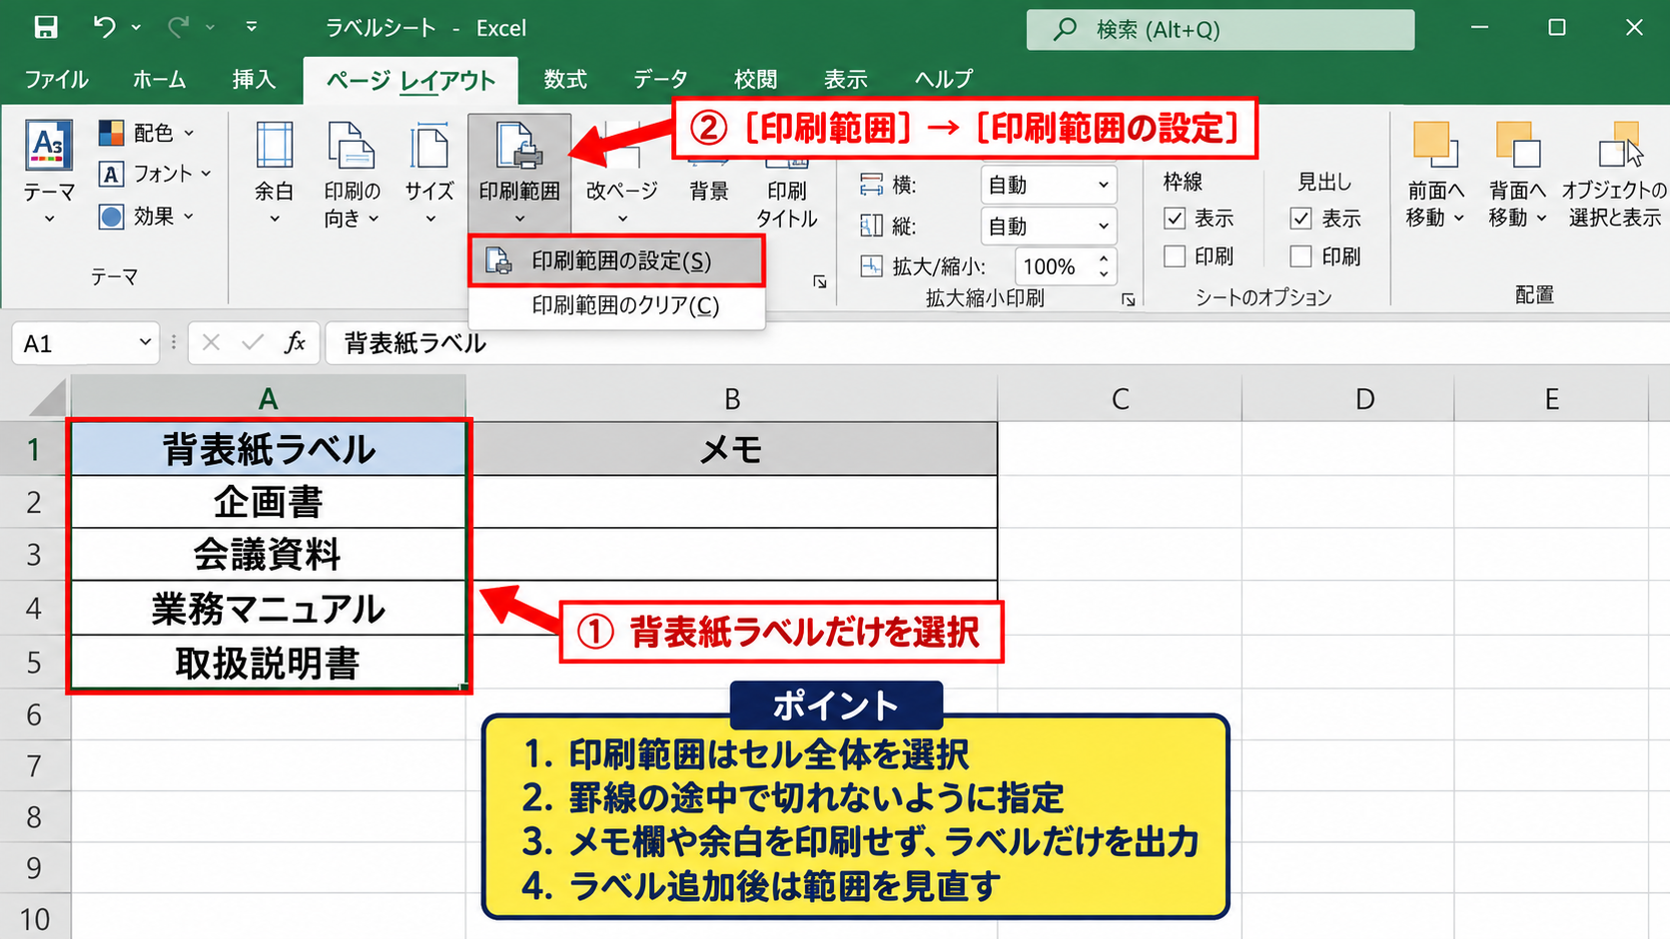Screen dimensions: 1670x939
Task: Open オブジェクトの選択と表示 selection pane
Action: tap(1615, 174)
